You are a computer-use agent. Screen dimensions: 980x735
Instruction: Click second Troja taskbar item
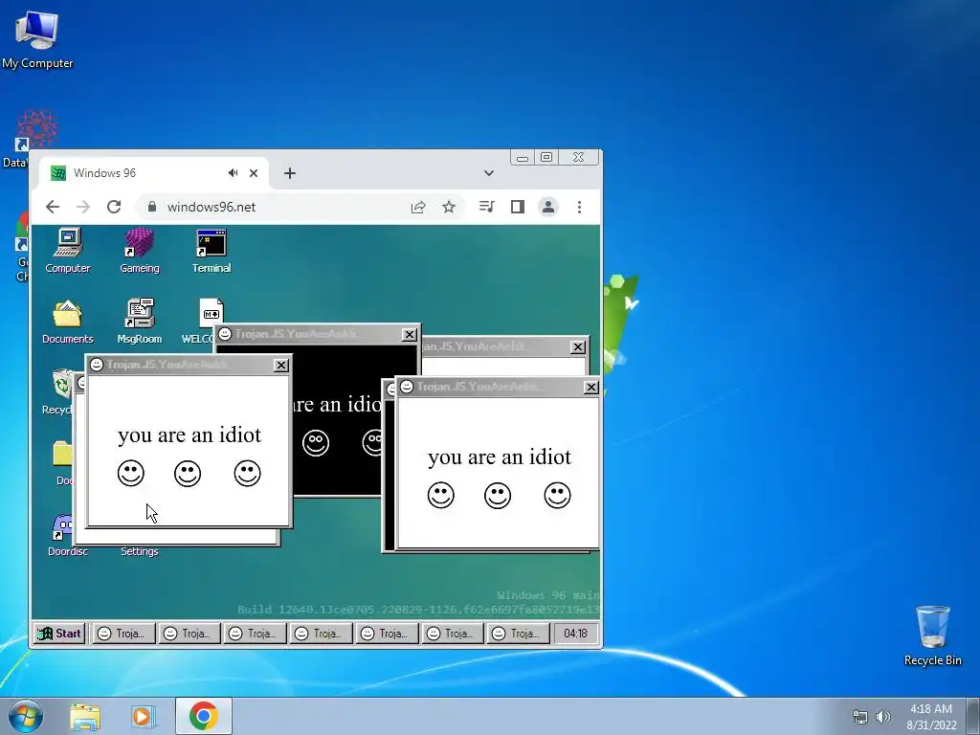[x=190, y=634]
